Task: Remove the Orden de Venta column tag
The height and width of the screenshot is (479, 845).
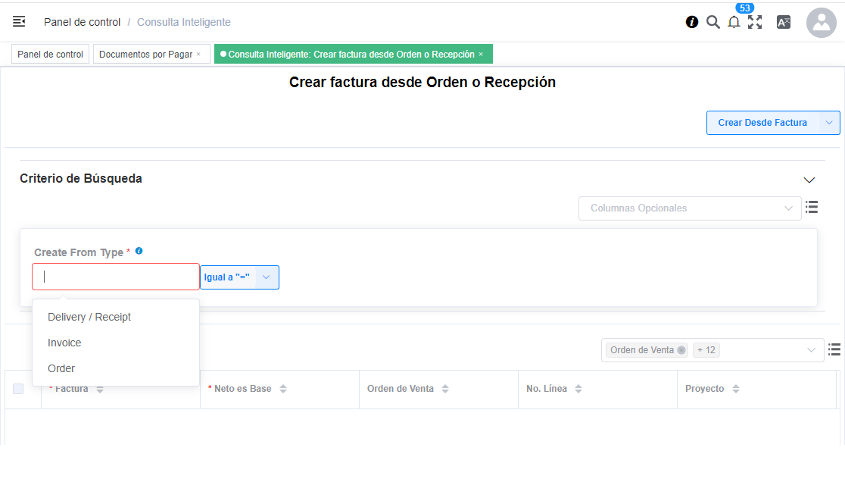Action: point(681,350)
